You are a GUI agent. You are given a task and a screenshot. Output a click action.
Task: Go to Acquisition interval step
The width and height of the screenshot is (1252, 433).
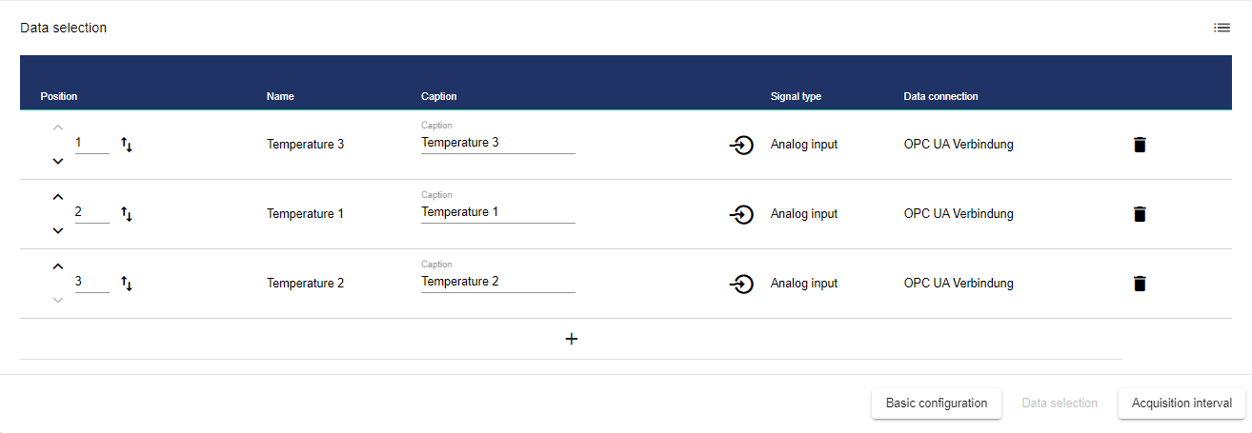1181,403
